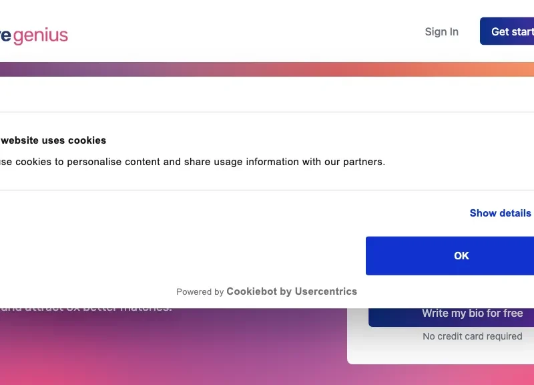Click blank white area above the cookie dialog
This screenshot has height=385, width=534.
coord(267,94)
